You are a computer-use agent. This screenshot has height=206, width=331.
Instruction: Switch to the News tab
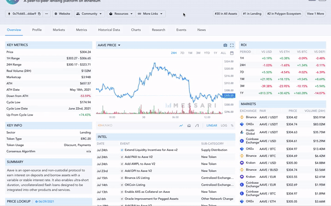pos(201,30)
